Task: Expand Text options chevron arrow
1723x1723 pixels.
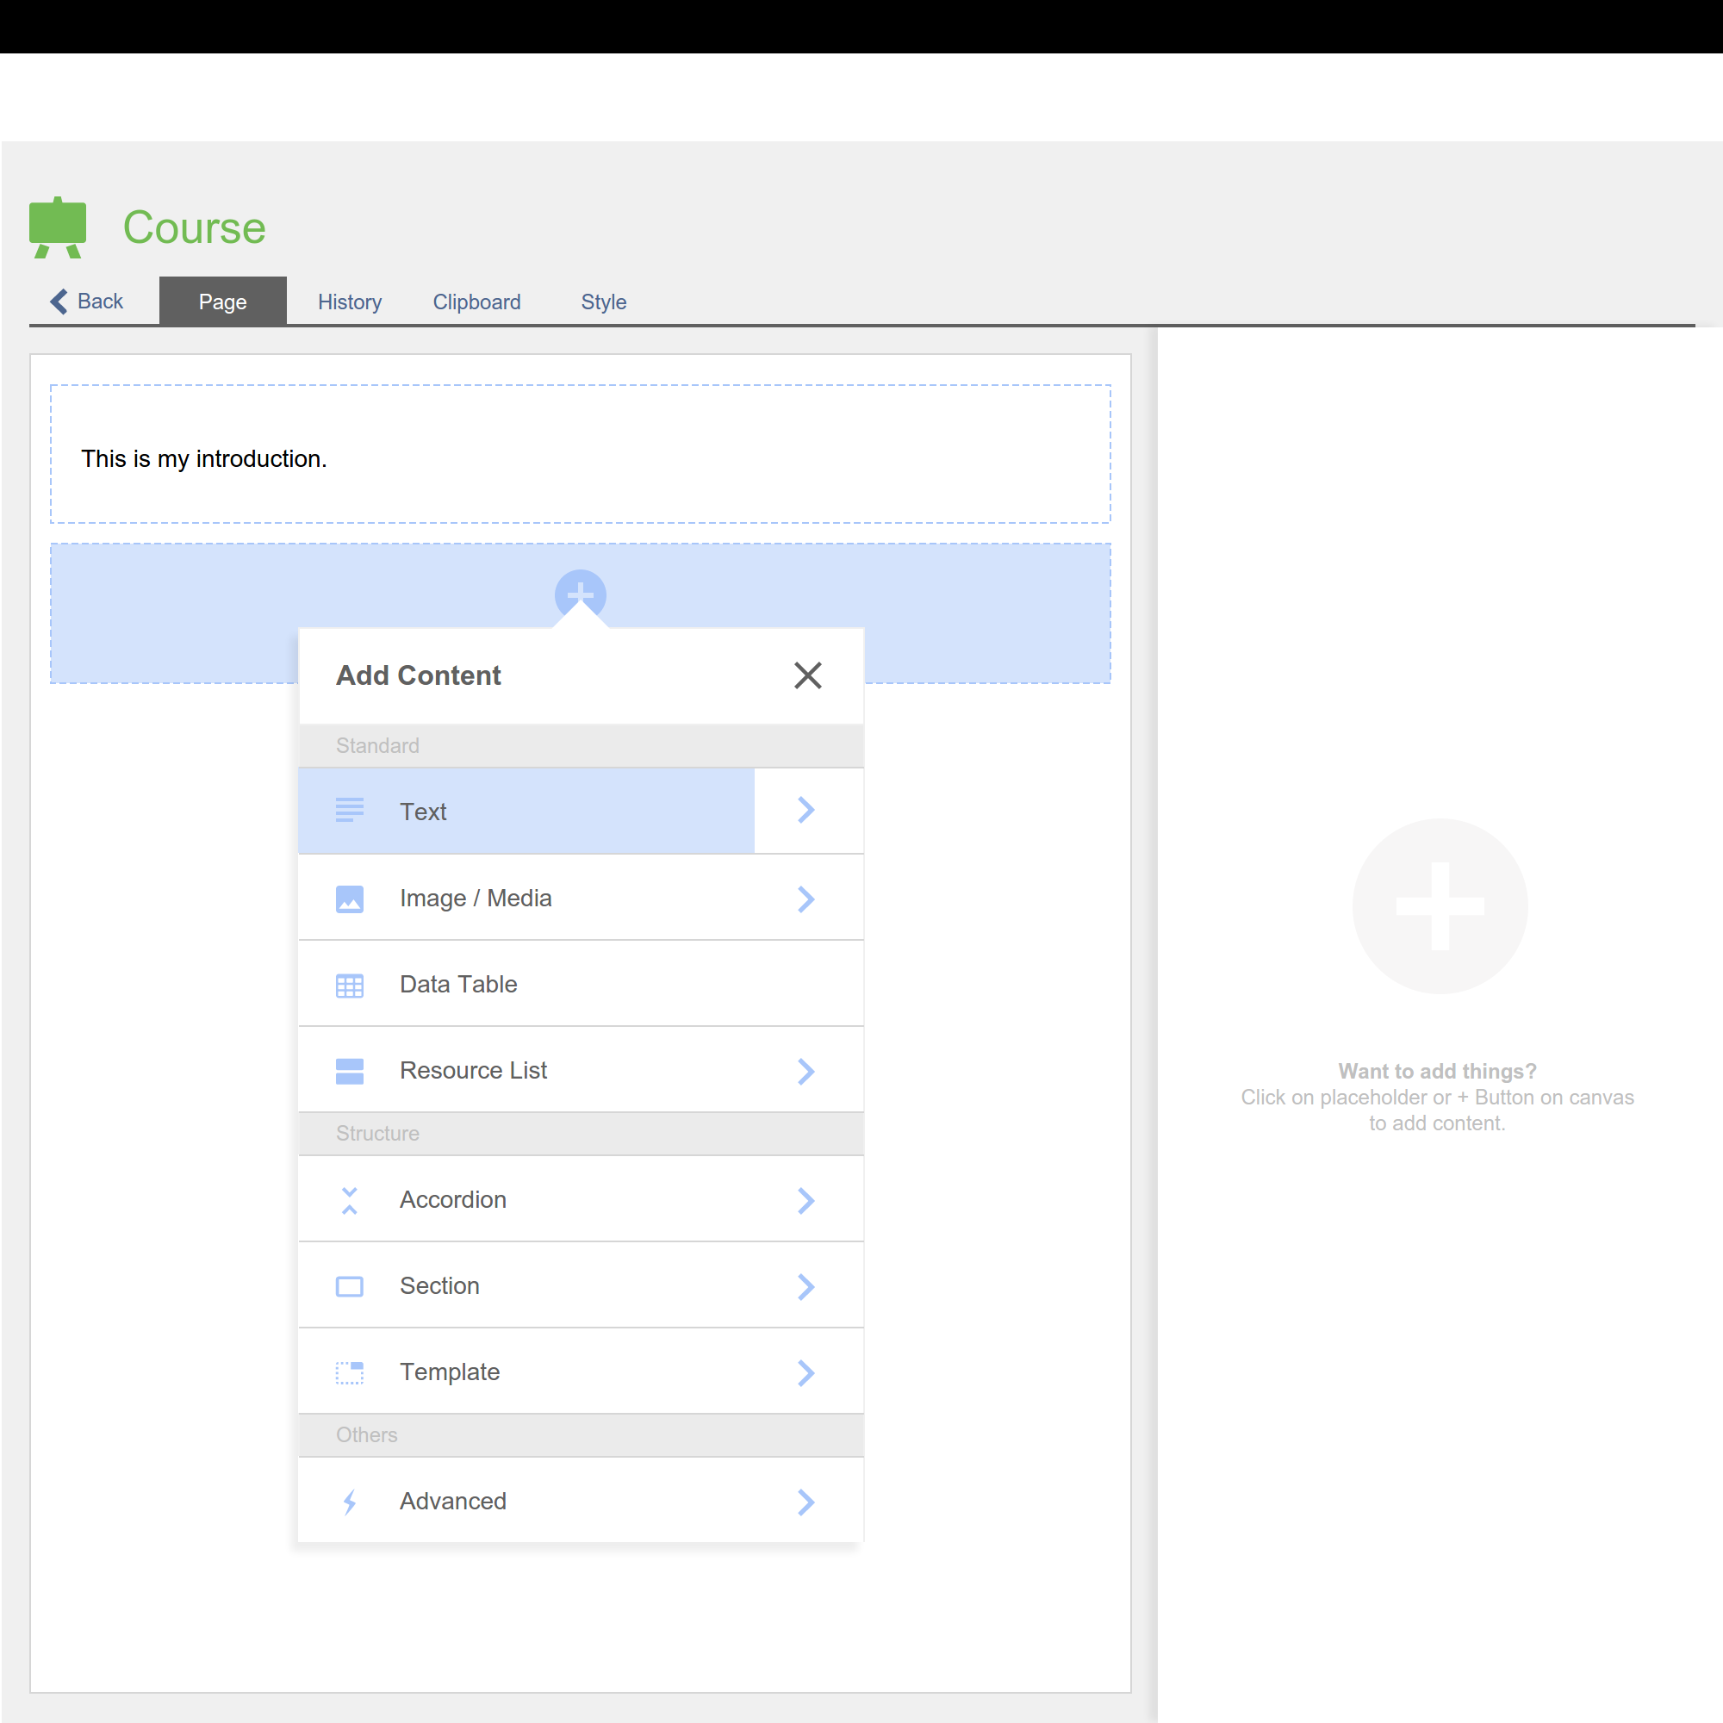Action: pyautogui.click(x=806, y=810)
